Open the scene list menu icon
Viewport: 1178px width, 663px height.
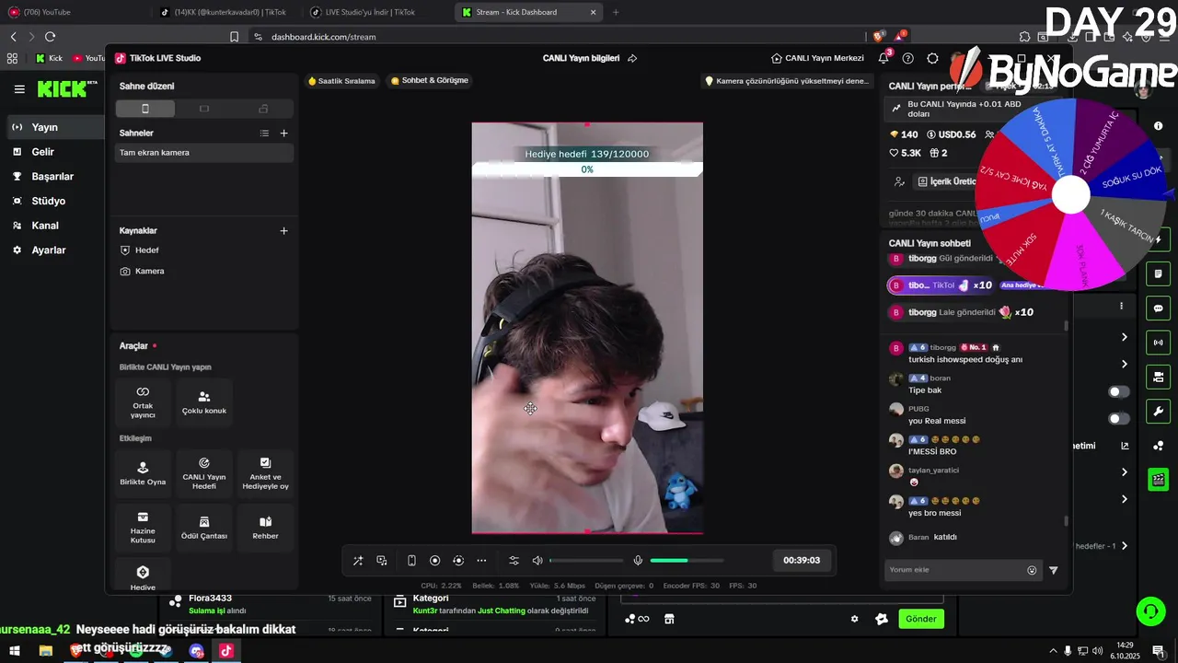tap(264, 134)
